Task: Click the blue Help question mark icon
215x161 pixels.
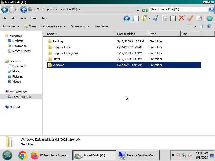Action: pyautogui.click(x=209, y=26)
